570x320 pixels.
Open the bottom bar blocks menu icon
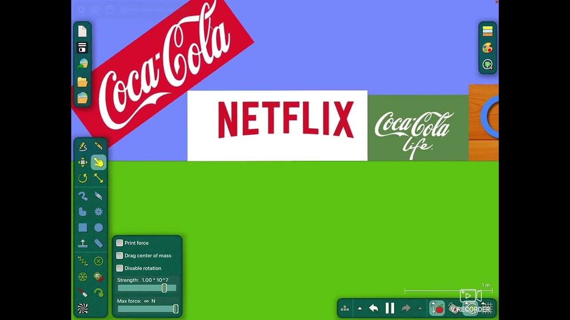345,308
